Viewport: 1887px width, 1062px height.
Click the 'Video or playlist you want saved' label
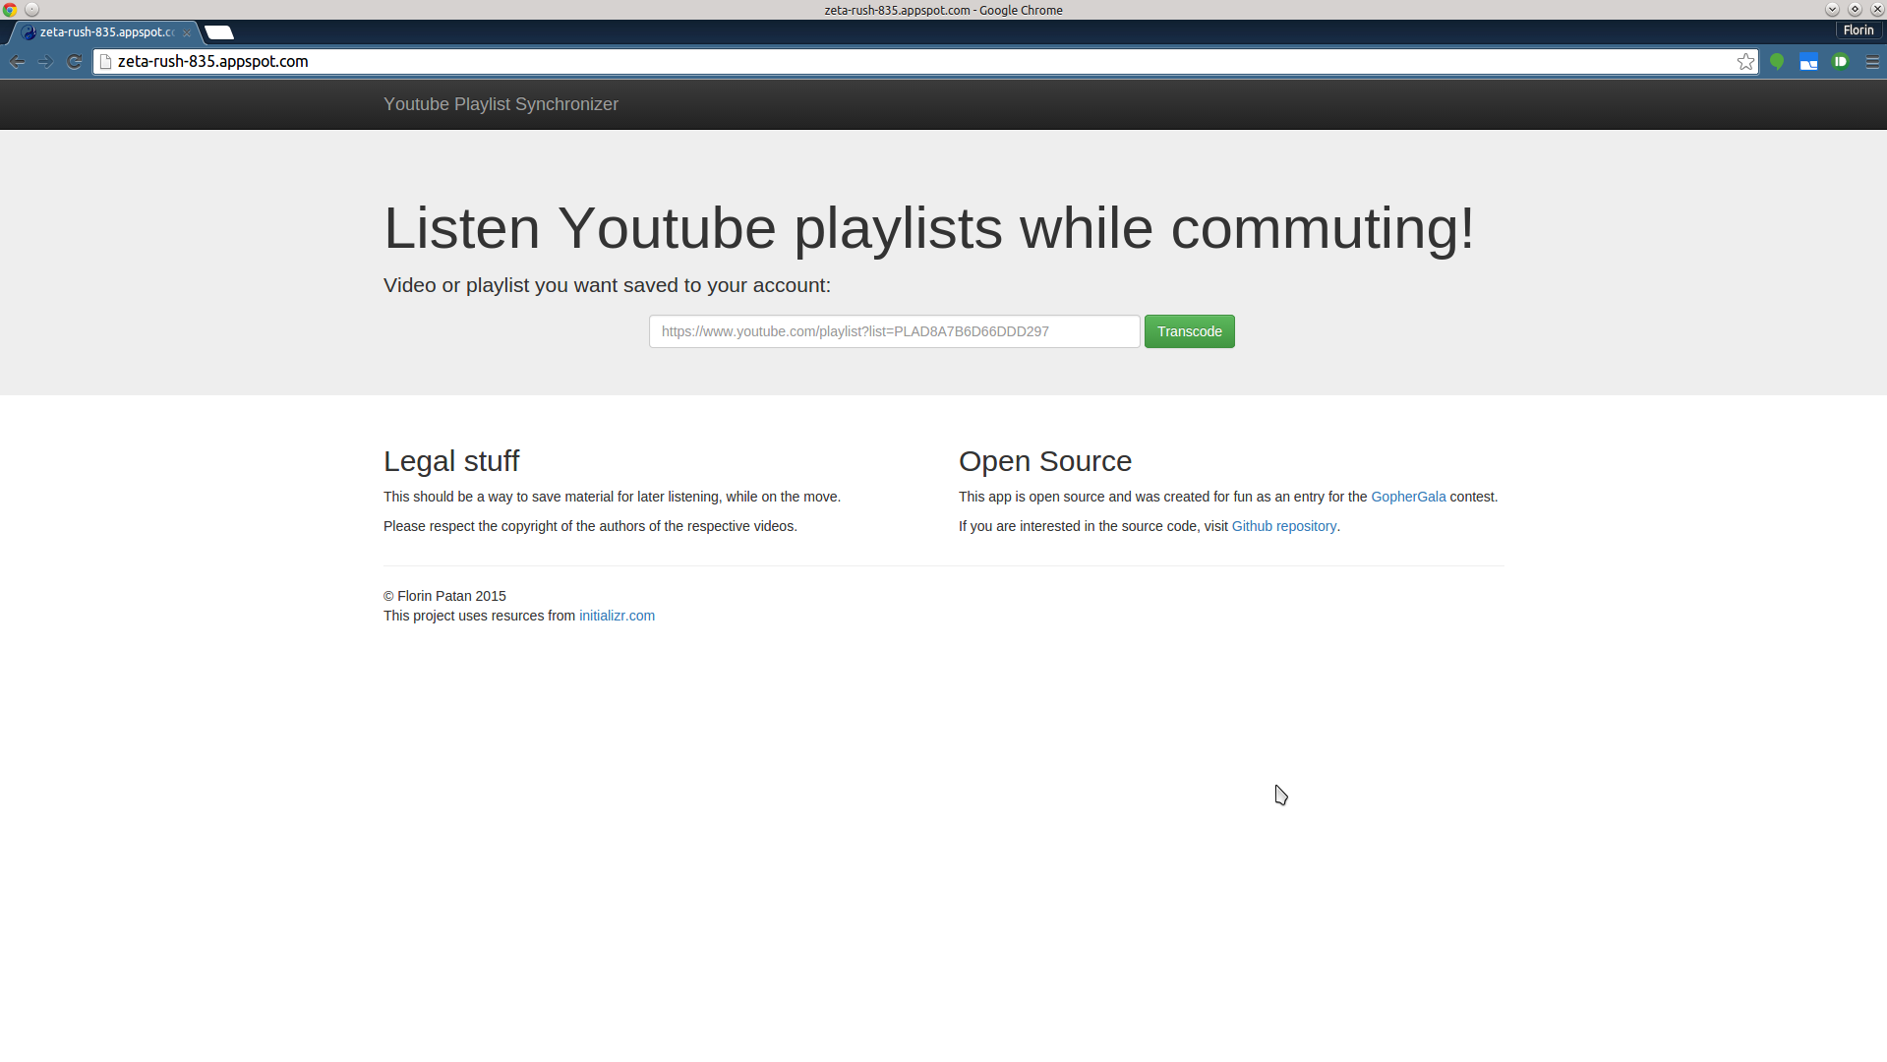coord(607,285)
